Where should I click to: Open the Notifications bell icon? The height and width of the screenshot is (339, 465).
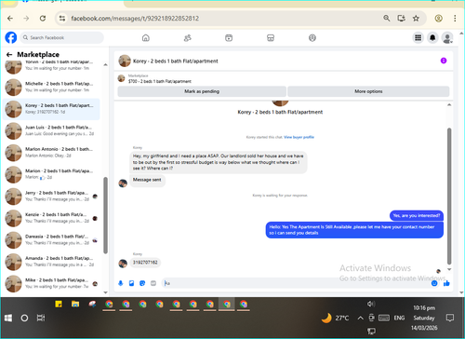(432, 38)
